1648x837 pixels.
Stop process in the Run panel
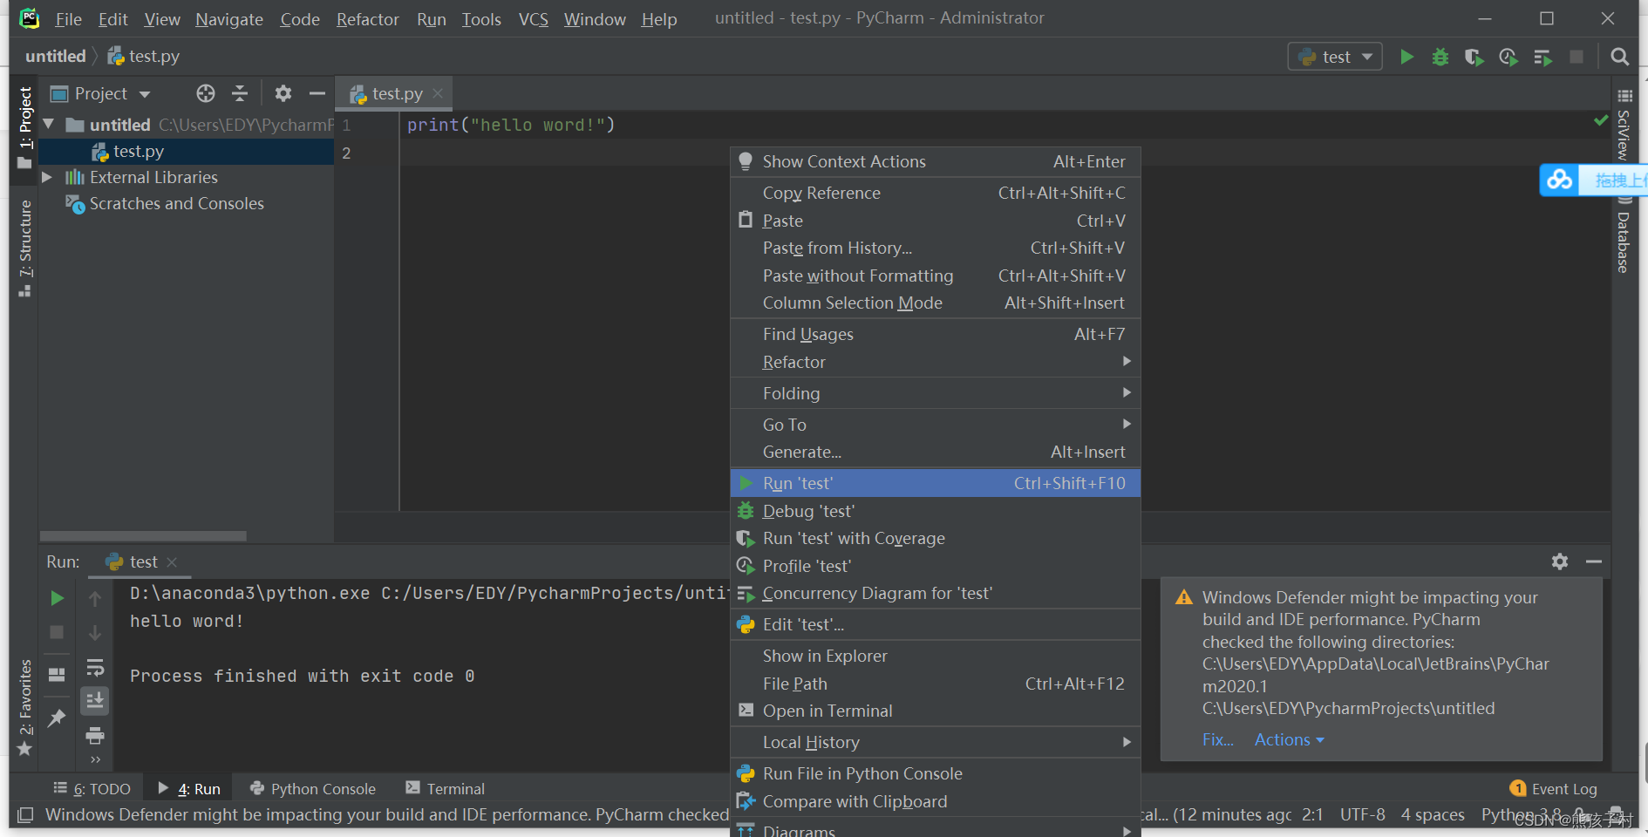(57, 632)
